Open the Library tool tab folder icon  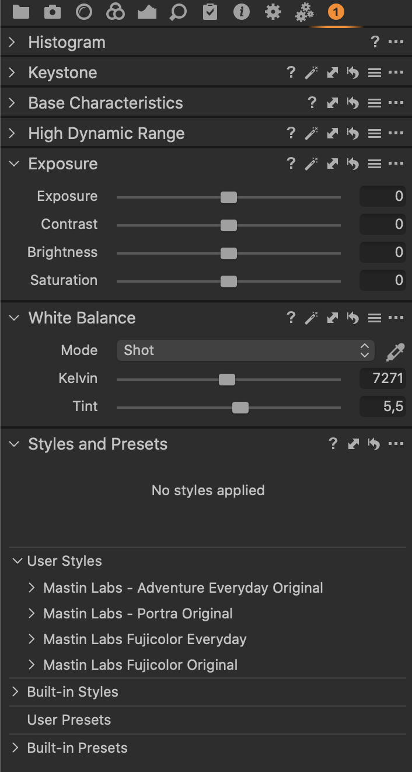tap(20, 12)
